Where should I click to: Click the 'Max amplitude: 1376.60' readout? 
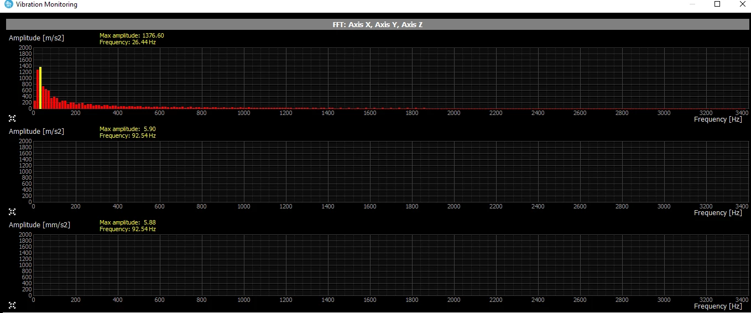coord(132,35)
